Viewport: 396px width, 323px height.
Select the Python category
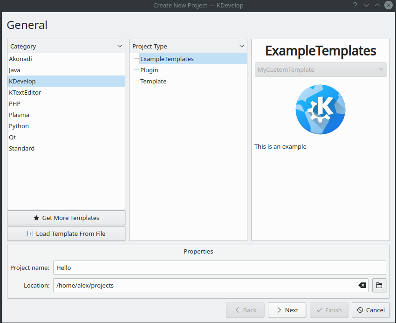point(66,126)
